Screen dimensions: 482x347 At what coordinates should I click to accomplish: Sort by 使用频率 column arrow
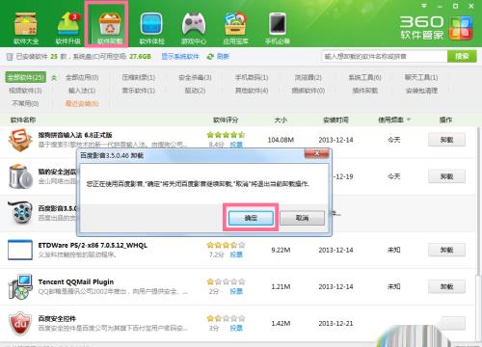pyautogui.click(x=409, y=120)
